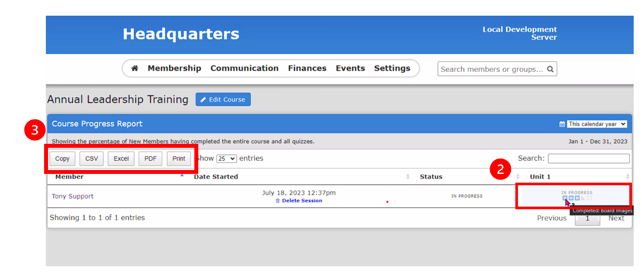642x272 pixels.
Task: Download the report as PDF
Action: pyautogui.click(x=150, y=159)
